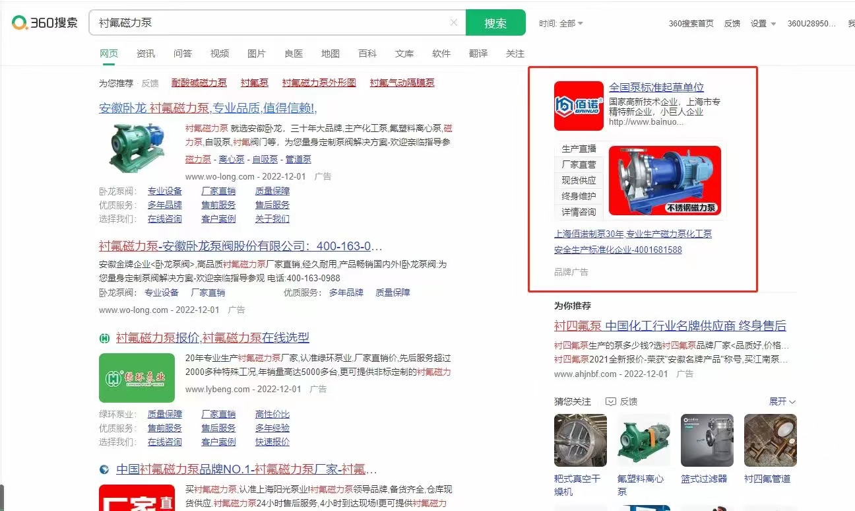Viewport: 855px width, 511px height.
Task: Click 关于我们 link in 卧龙 result
Action: click(x=272, y=219)
